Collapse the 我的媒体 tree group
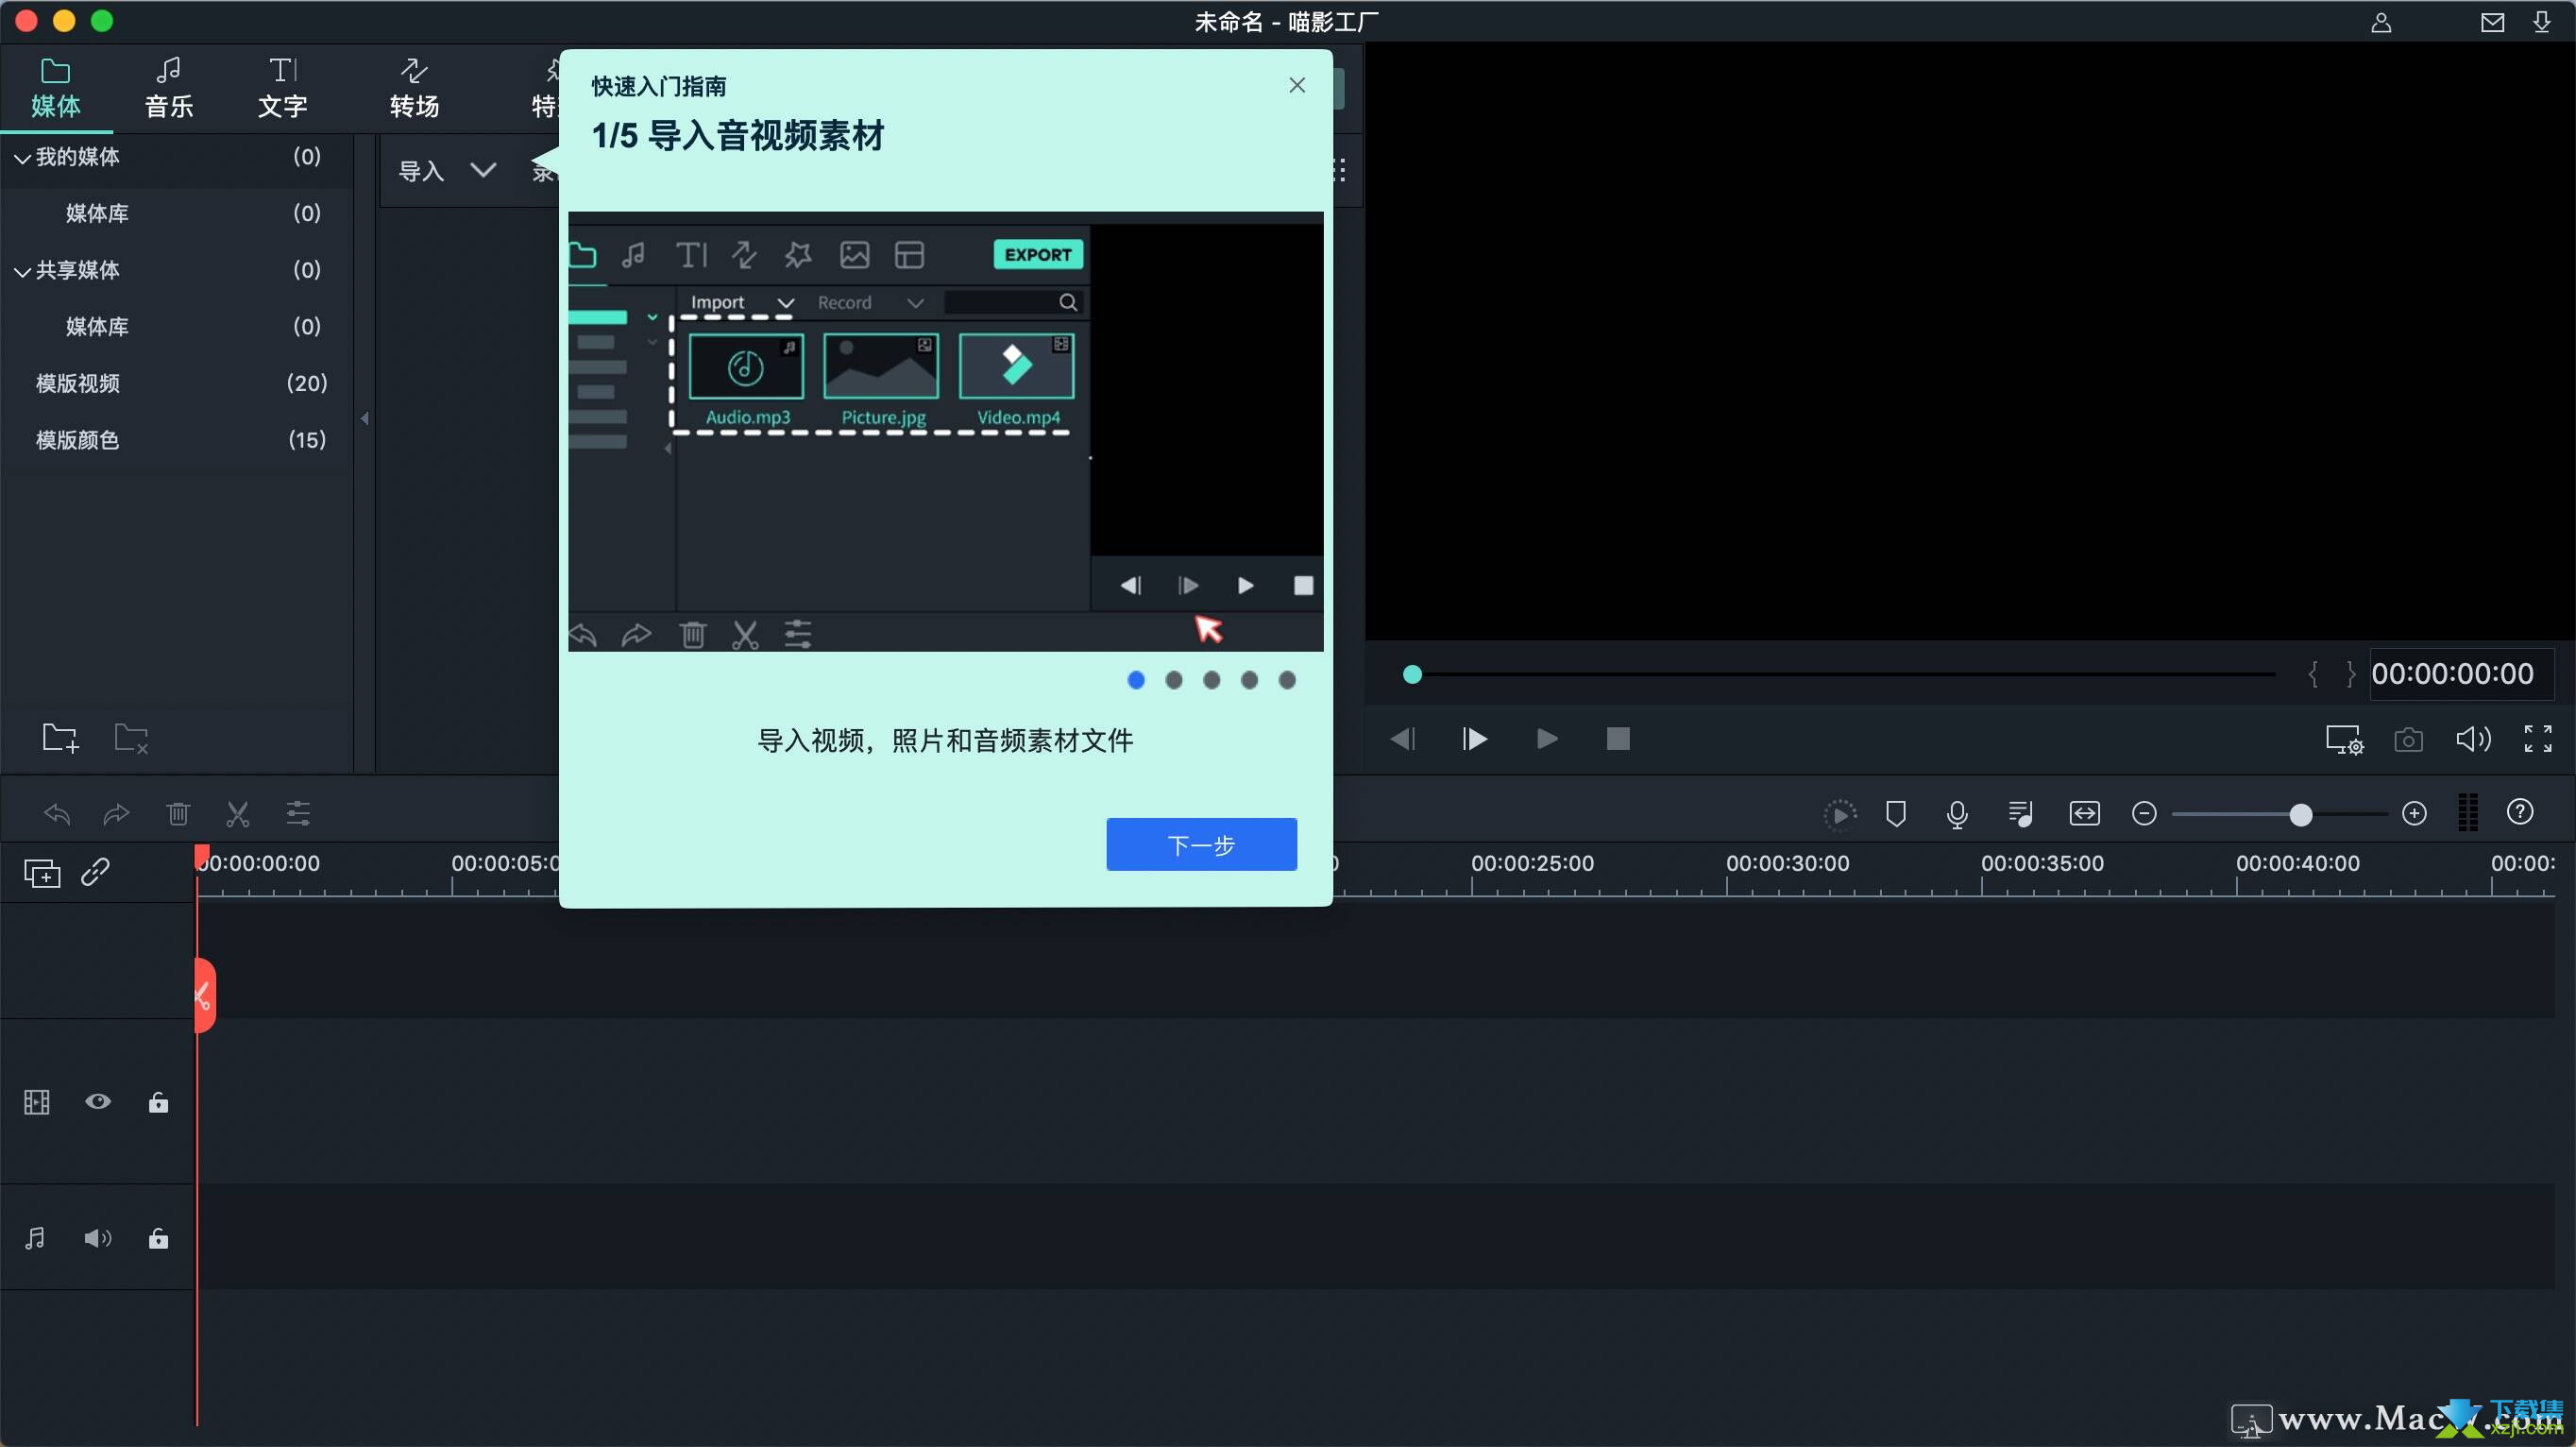This screenshot has width=2576, height=1447. coord(21,158)
